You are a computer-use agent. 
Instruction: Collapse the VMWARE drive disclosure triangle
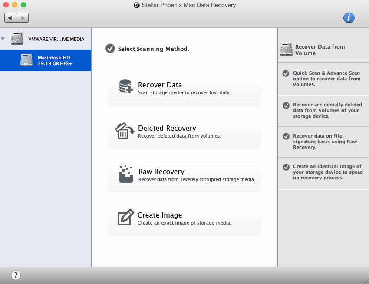tap(3, 39)
